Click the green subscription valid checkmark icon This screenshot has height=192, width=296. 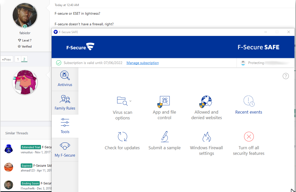click(59, 63)
